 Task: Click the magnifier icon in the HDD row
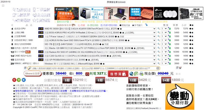[x=158, y=44]
